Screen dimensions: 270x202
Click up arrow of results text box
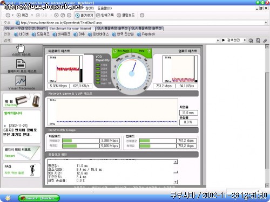tap(175, 162)
